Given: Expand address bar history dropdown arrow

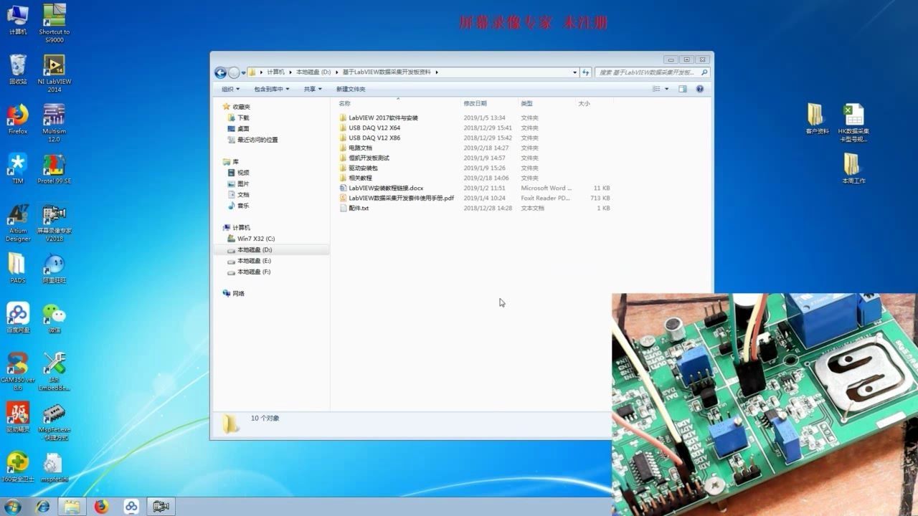Looking at the screenshot, I should pos(574,72).
